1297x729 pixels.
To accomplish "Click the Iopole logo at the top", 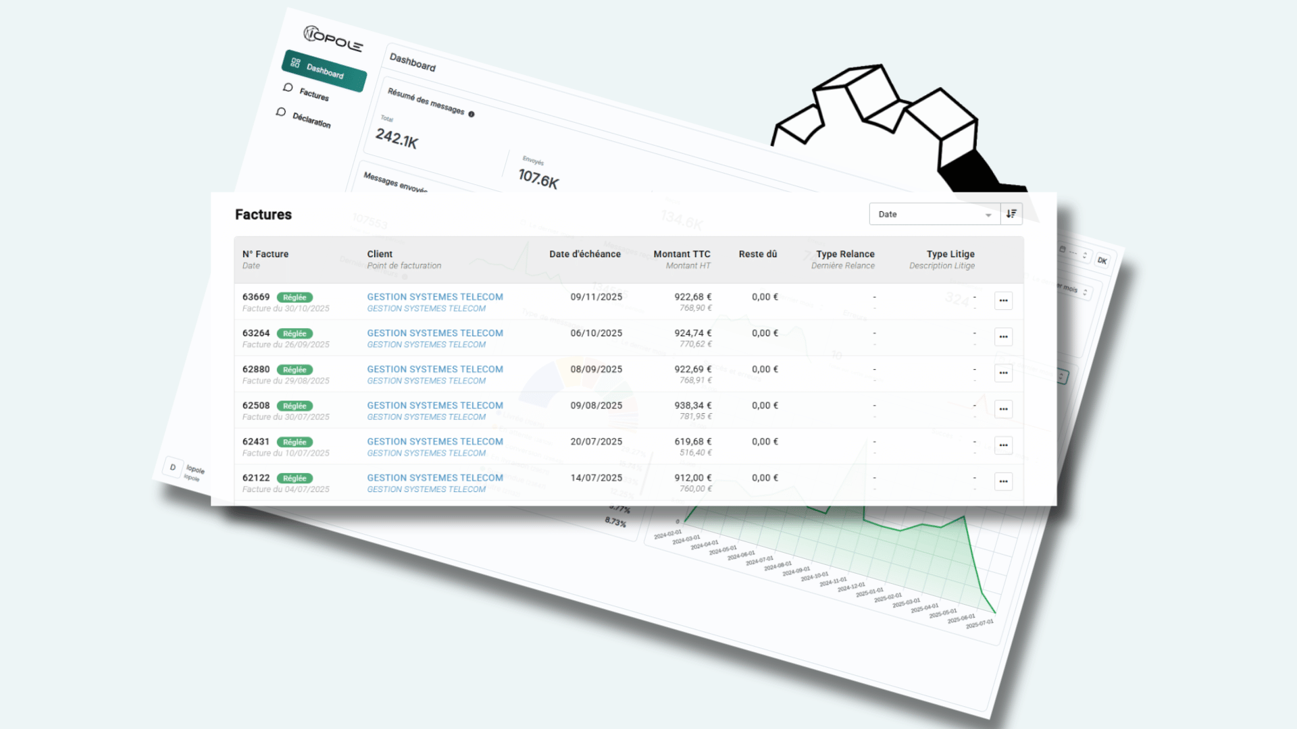I will [333, 38].
